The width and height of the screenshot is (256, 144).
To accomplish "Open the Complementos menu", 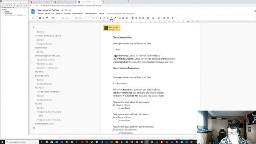I will tap(91, 13).
